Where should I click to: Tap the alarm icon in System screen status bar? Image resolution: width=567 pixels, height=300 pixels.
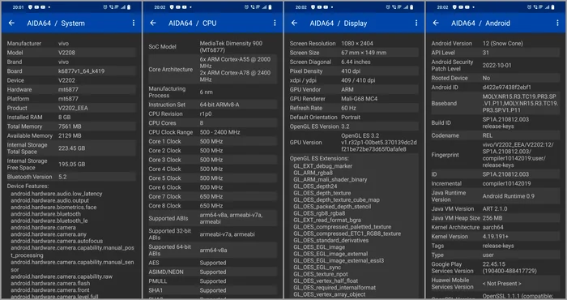(x=105, y=6)
